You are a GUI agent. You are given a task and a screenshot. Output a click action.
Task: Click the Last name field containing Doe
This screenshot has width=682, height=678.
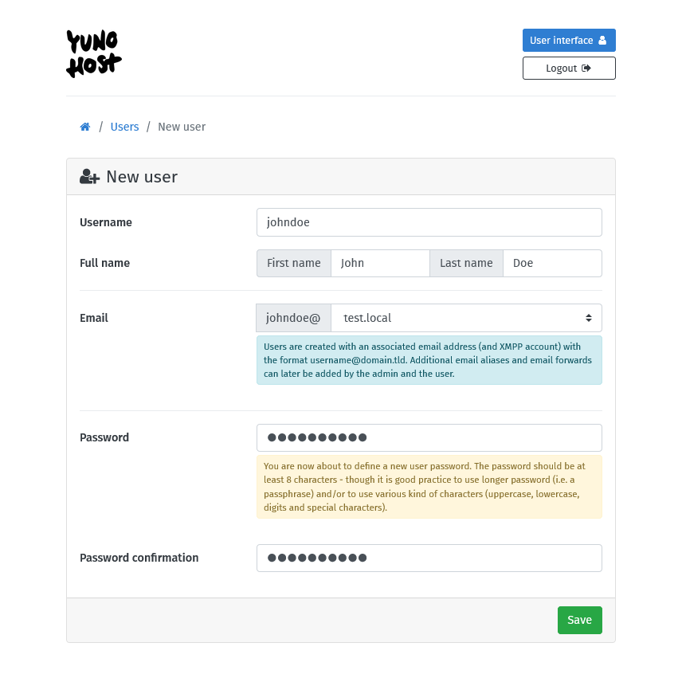pyautogui.click(x=552, y=263)
